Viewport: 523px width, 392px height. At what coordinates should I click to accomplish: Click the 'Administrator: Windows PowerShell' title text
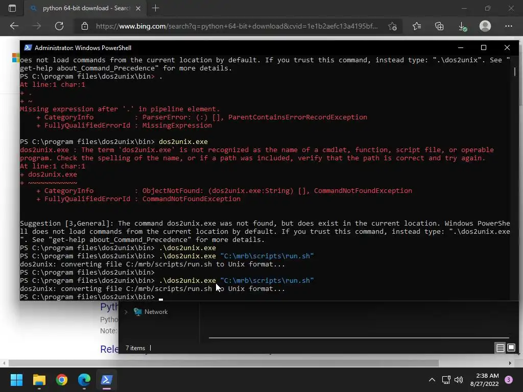(83, 48)
